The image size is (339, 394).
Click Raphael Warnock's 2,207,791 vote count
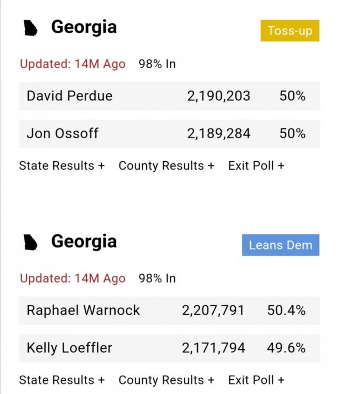coord(213,310)
